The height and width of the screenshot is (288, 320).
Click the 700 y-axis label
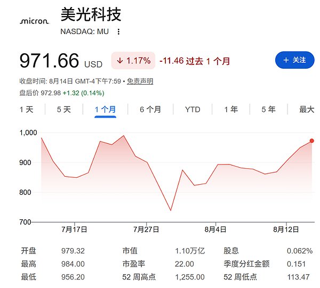pos(25,222)
